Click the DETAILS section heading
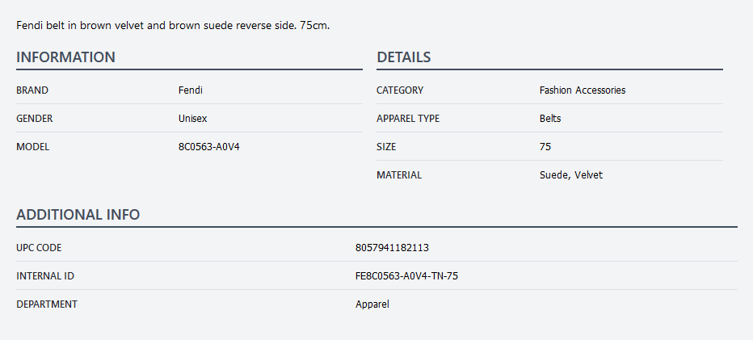 (403, 57)
